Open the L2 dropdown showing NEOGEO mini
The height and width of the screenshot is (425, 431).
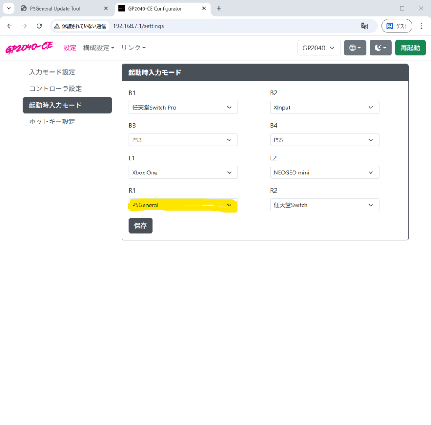[x=324, y=173]
